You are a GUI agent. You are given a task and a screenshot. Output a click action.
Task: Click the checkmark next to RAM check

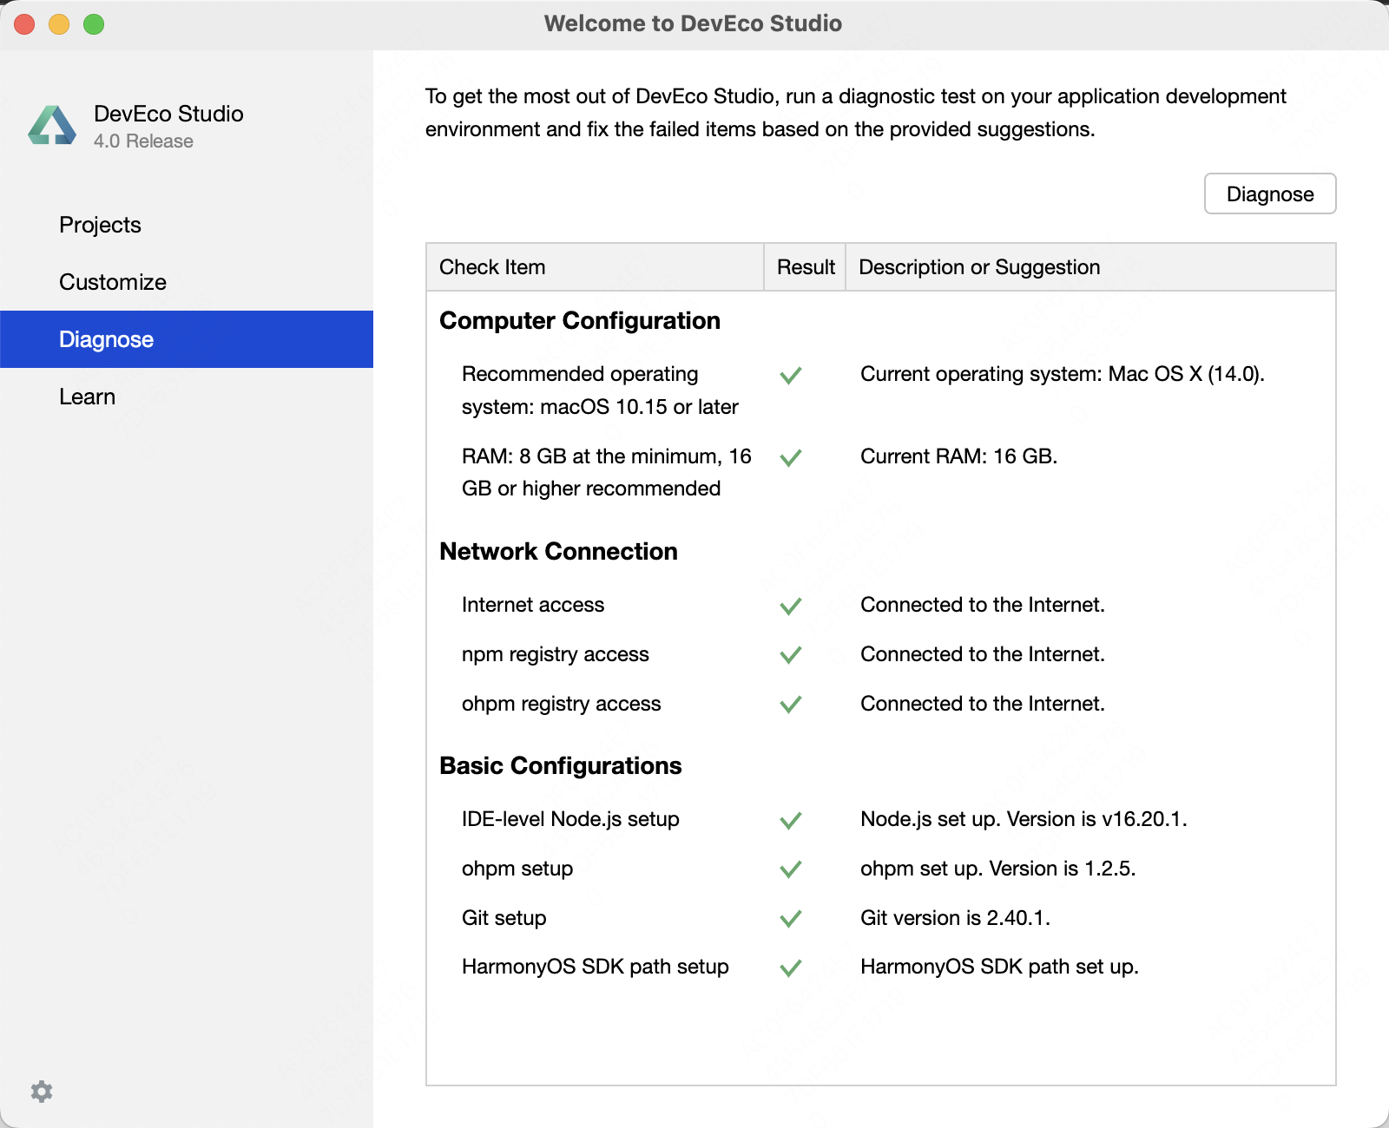(x=790, y=457)
